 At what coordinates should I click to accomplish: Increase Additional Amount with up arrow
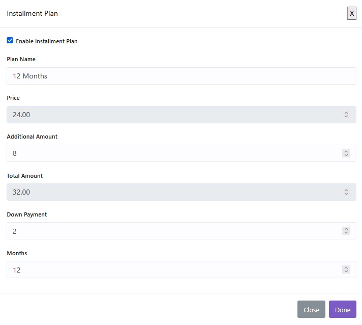tap(346, 151)
